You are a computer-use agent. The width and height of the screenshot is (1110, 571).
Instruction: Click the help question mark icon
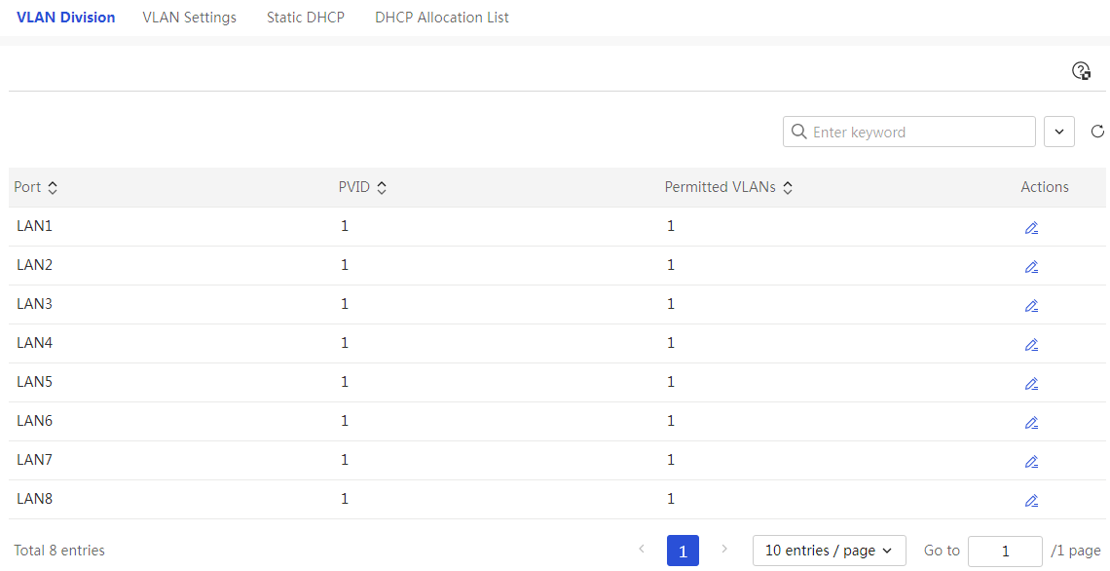click(x=1081, y=71)
